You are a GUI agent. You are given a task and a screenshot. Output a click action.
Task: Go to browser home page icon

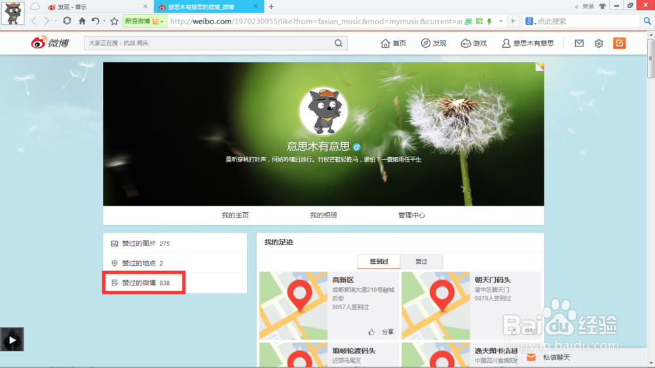[83, 21]
